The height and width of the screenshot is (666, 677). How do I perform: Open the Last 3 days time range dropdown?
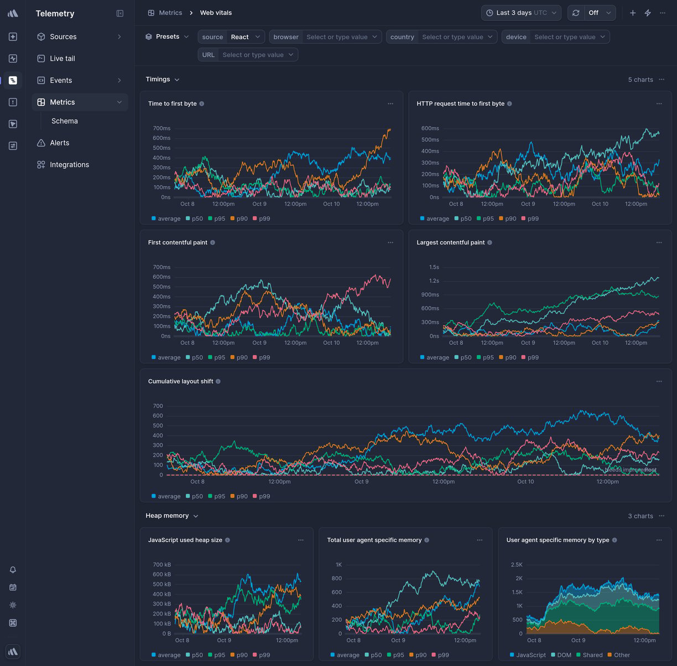tap(521, 13)
